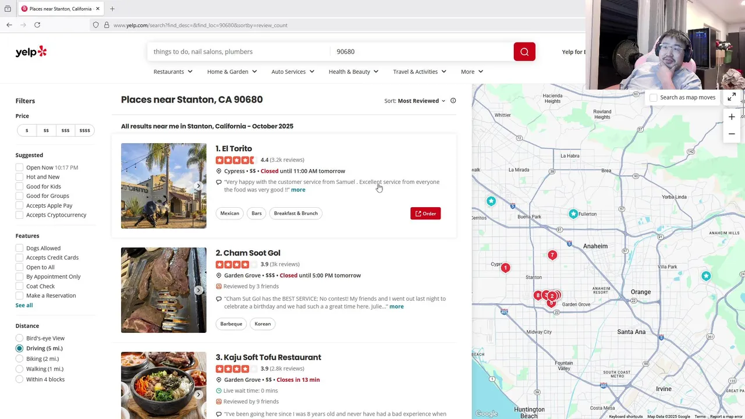Click the teal star marker east of Orange
745x419 pixels.
706,276
